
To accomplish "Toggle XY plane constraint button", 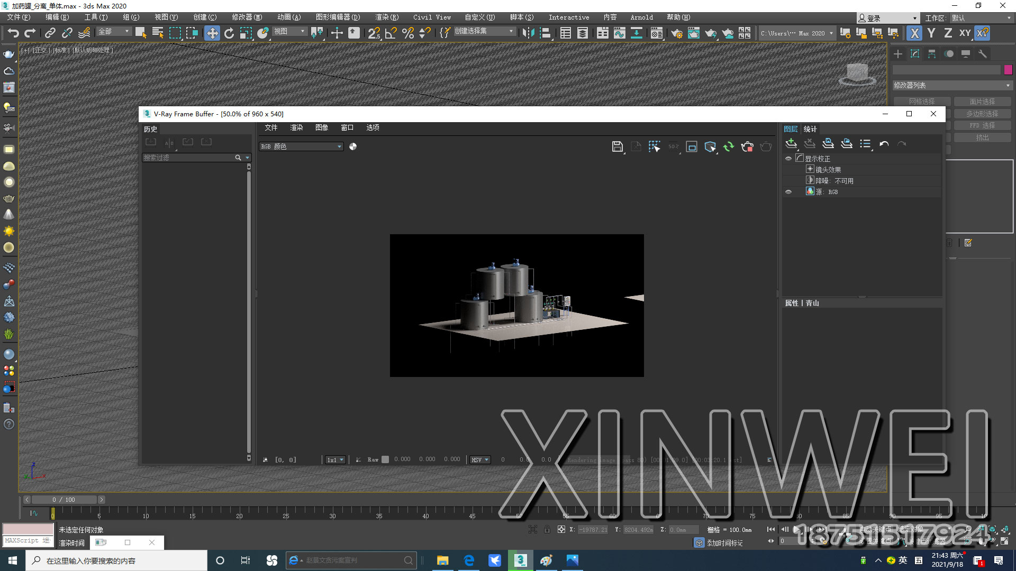I will coord(965,33).
